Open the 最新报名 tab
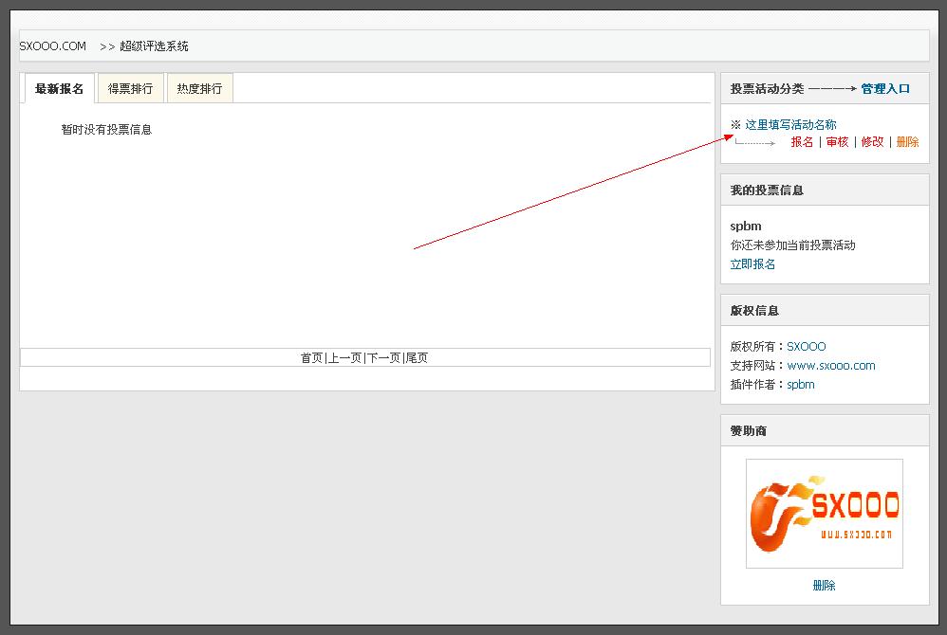The image size is (947, 635). pyautogui.click(x=59, y=89)
